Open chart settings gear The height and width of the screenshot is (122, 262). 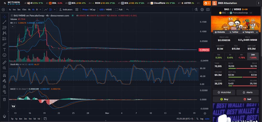click(202, 10)
